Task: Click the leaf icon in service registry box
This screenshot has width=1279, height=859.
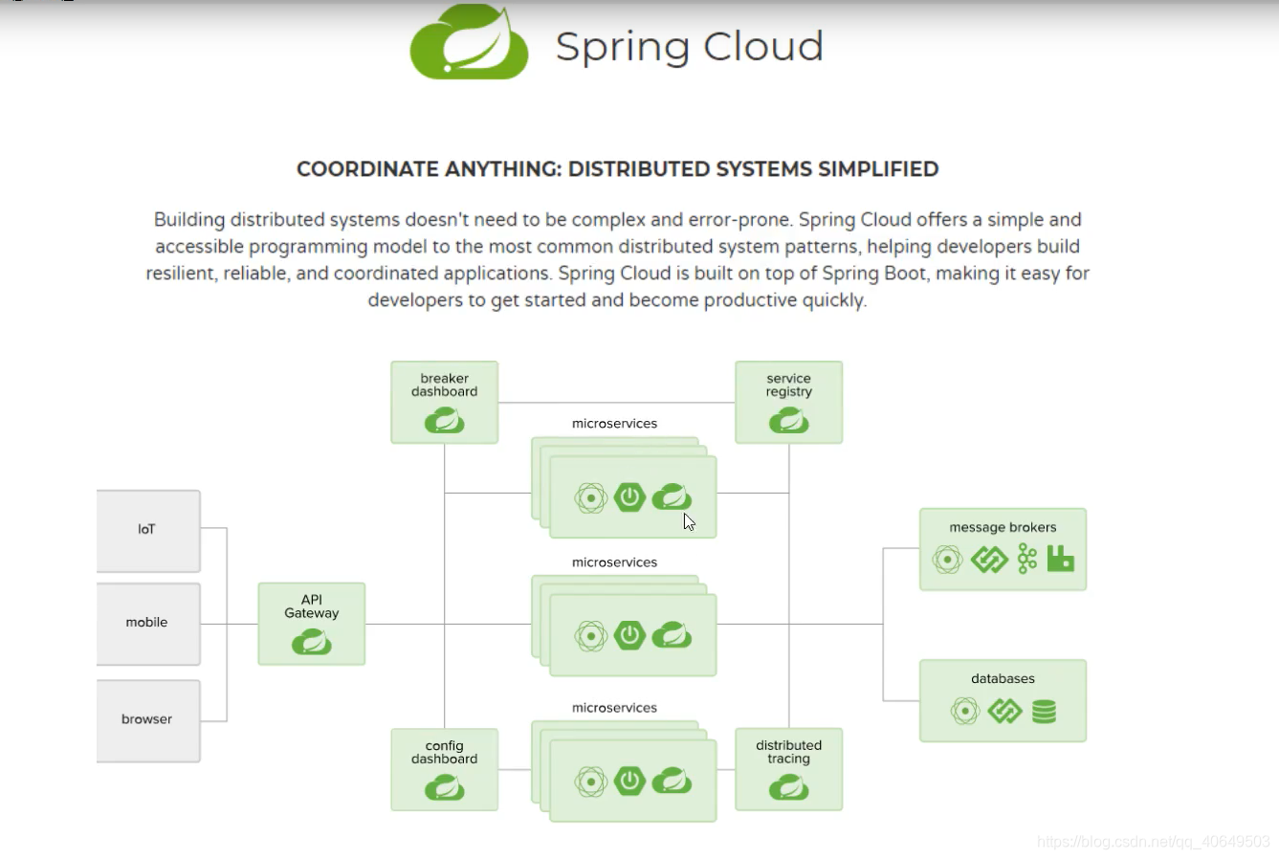Action: point(789,420)
